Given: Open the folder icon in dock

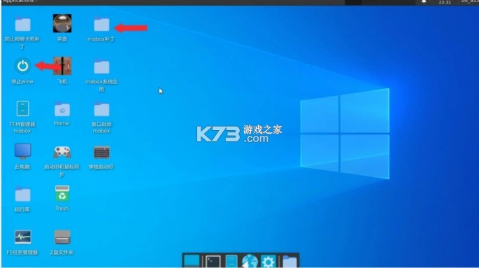Looking at the screenshot, I should pos(289,262).
